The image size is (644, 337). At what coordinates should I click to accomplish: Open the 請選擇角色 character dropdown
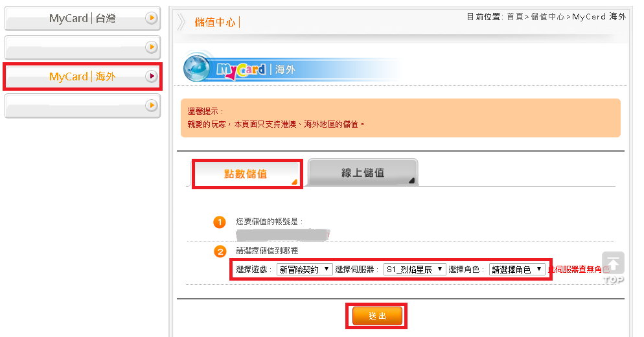pyautogui.click(x=516, y=269)
